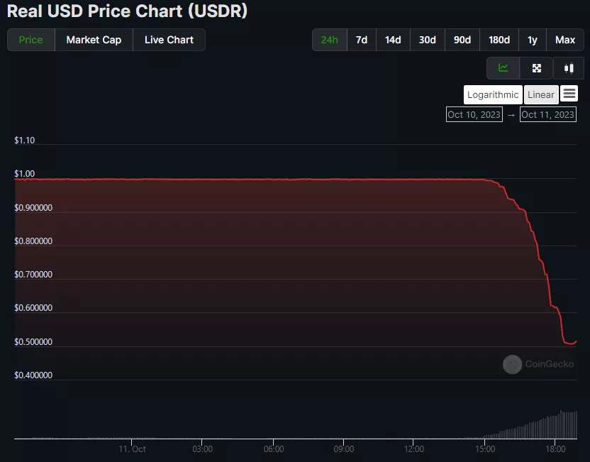Select the Max time range
Image resolution: width=590 pixels, height=462 pixels.
click(564, 40)
